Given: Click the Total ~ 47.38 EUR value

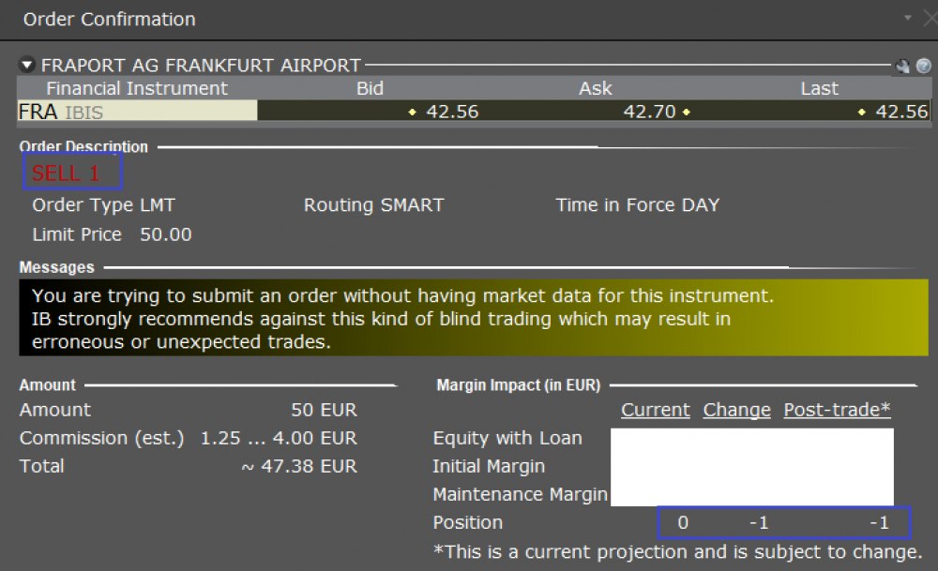Looking at the screenshot, I should (x=299, y=466).
